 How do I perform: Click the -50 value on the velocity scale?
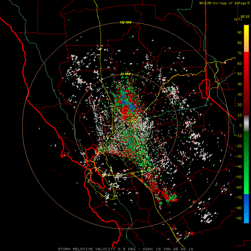pyautogui.click(x=238, y=177)
